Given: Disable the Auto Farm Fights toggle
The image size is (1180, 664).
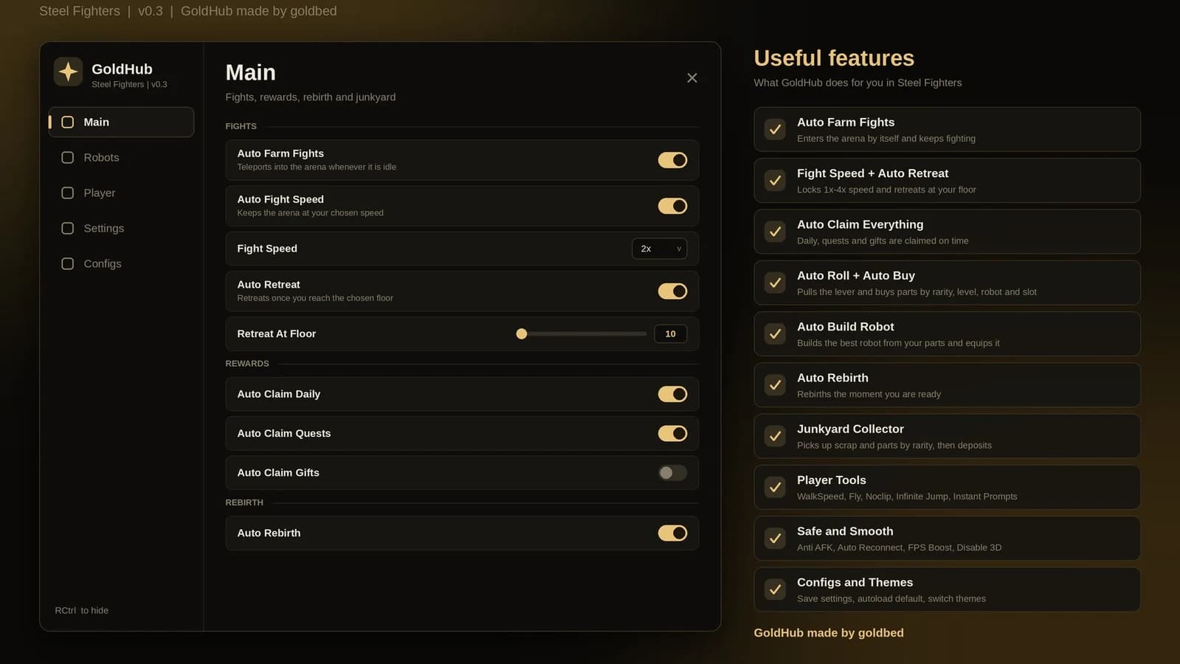Looking at the screenshot, I should [672, 160].
